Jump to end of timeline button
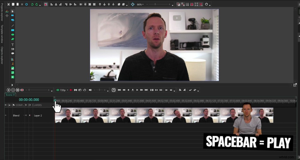Screen dimensions: 300x160 (x=146, y=90)
